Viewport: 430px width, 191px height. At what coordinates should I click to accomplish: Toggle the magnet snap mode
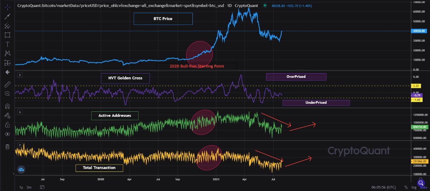tap(7, 106)
